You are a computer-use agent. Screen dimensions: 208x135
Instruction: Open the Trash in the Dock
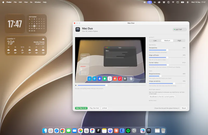(163, 131)
